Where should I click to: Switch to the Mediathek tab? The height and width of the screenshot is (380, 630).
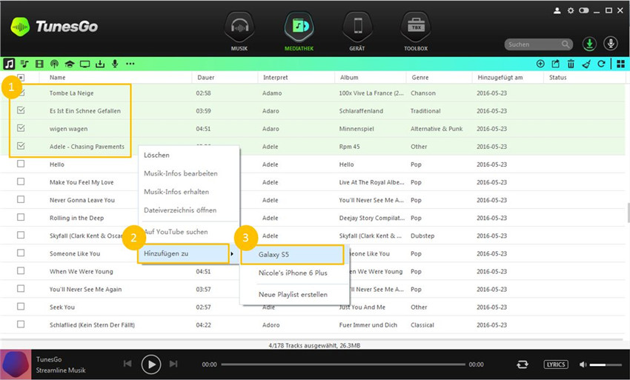pos(299,31)
